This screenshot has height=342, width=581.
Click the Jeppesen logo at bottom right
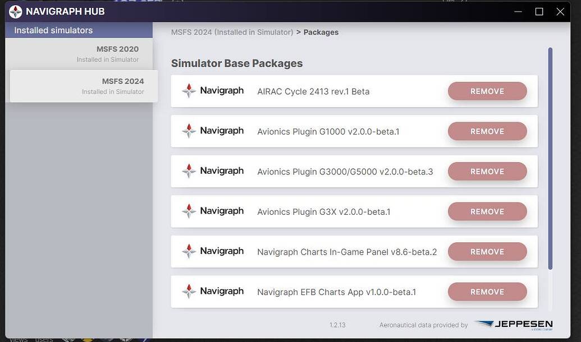tap(514, 323)
